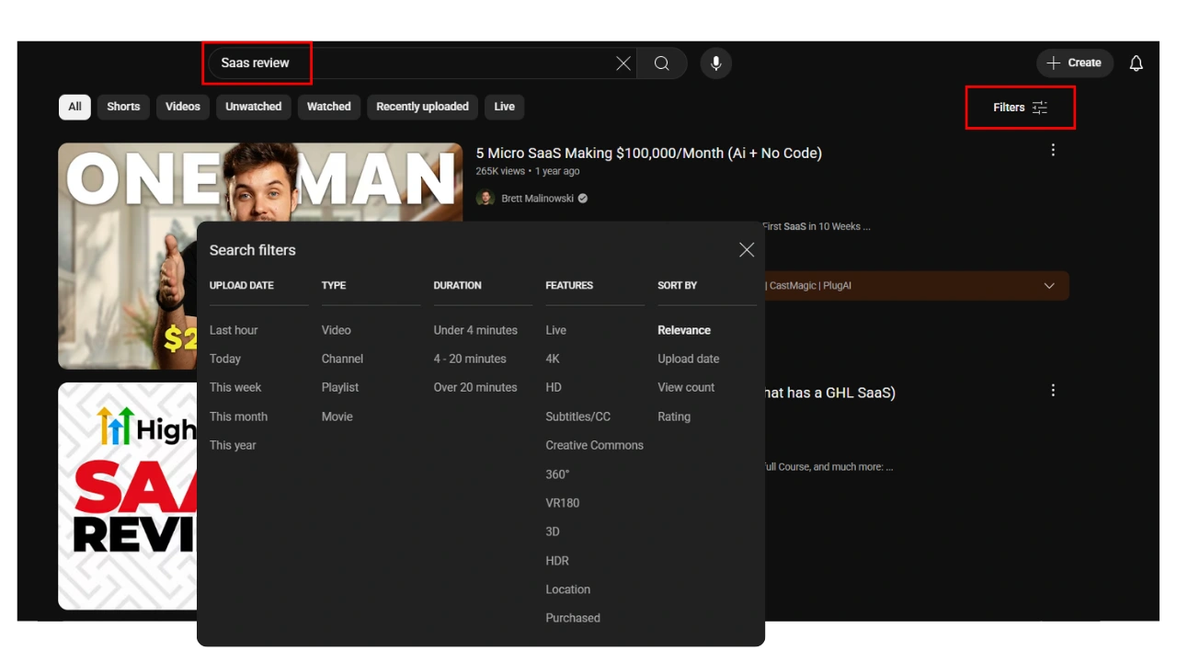This screenshot has height=662, width=1177.
Task: Clear the search box with the X icon
Action: pyautogui.click(x=623, y=63)
